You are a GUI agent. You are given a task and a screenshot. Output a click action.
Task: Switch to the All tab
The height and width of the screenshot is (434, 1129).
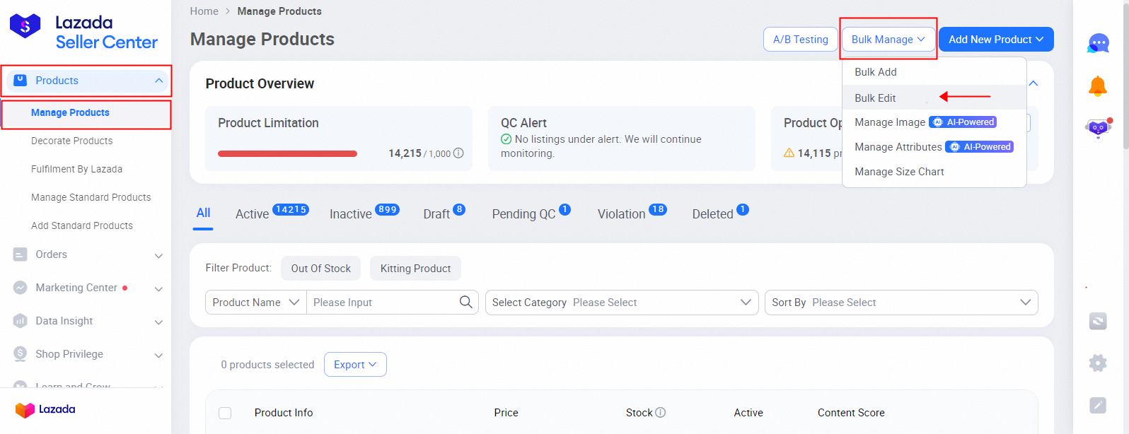click(x=203, y=213)
